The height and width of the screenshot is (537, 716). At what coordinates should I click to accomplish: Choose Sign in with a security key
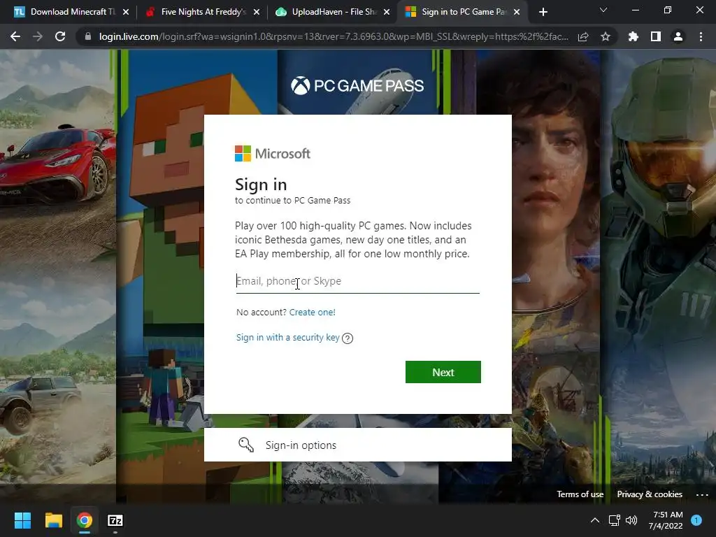coord(287,338)
